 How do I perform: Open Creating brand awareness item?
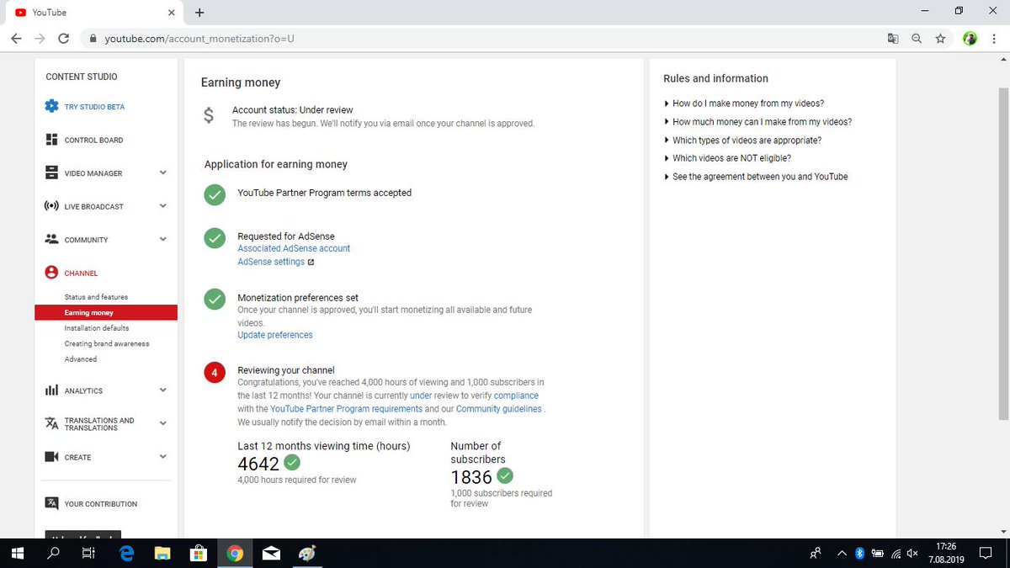[x=106, y=343]
